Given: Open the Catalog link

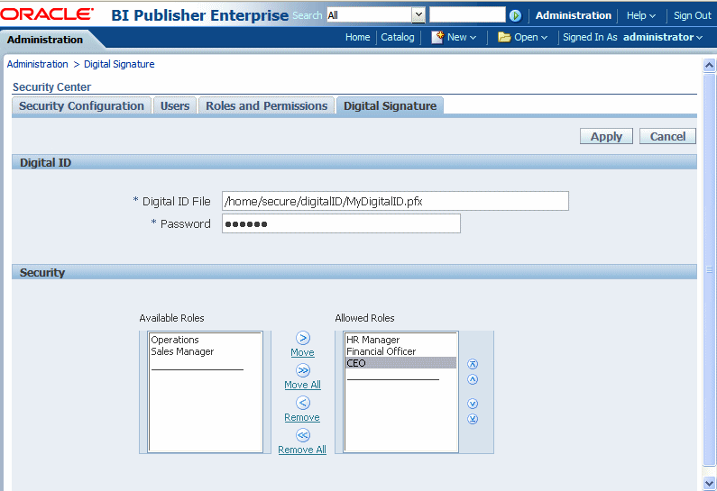Looking at the screenshot, I should click(398, 38).
